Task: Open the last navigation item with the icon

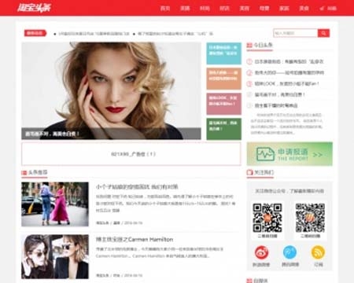Action: (328, 9)
